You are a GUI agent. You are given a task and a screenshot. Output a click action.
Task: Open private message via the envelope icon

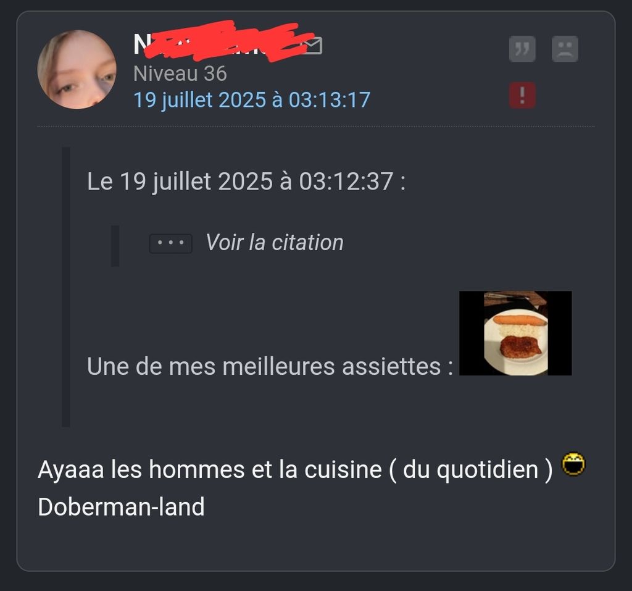tap(312, 45)
